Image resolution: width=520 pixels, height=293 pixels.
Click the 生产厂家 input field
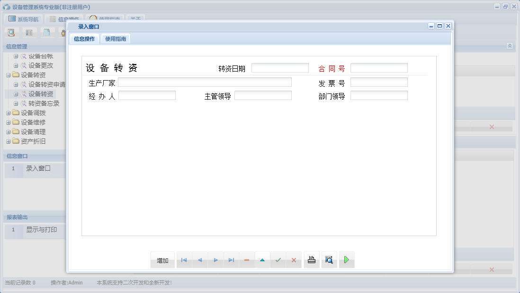click(205, 82)
